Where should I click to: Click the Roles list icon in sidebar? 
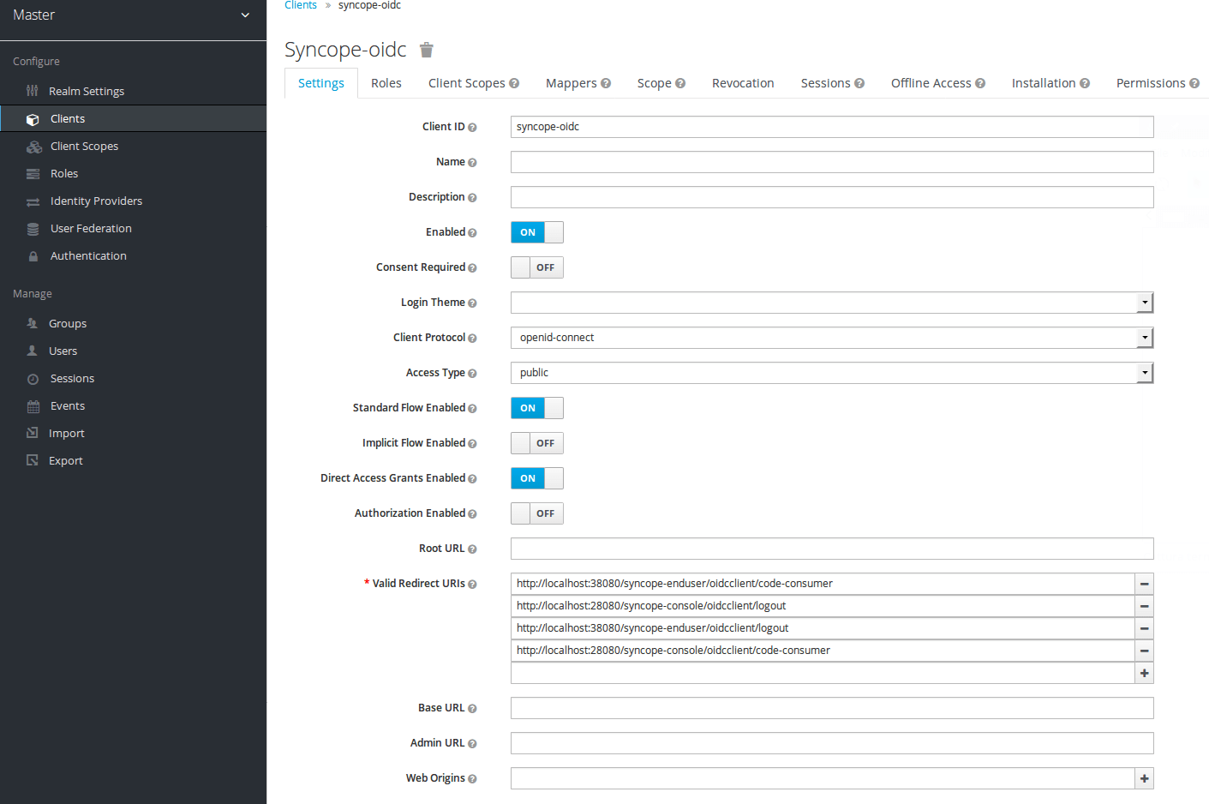[33, 174]
